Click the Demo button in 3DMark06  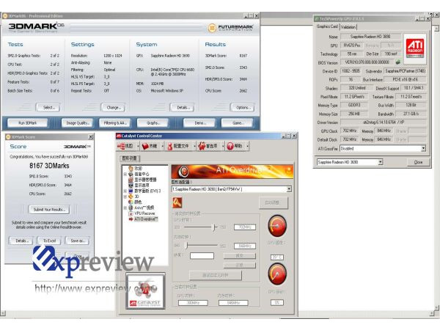[x=199, y=123]
